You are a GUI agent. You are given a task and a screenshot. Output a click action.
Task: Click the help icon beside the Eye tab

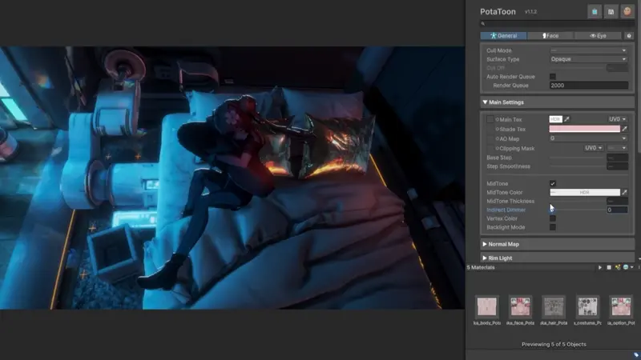[629, 36]
